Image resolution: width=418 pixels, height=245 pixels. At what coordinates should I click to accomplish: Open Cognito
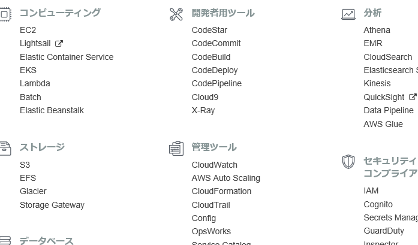[x=378, y=204]
